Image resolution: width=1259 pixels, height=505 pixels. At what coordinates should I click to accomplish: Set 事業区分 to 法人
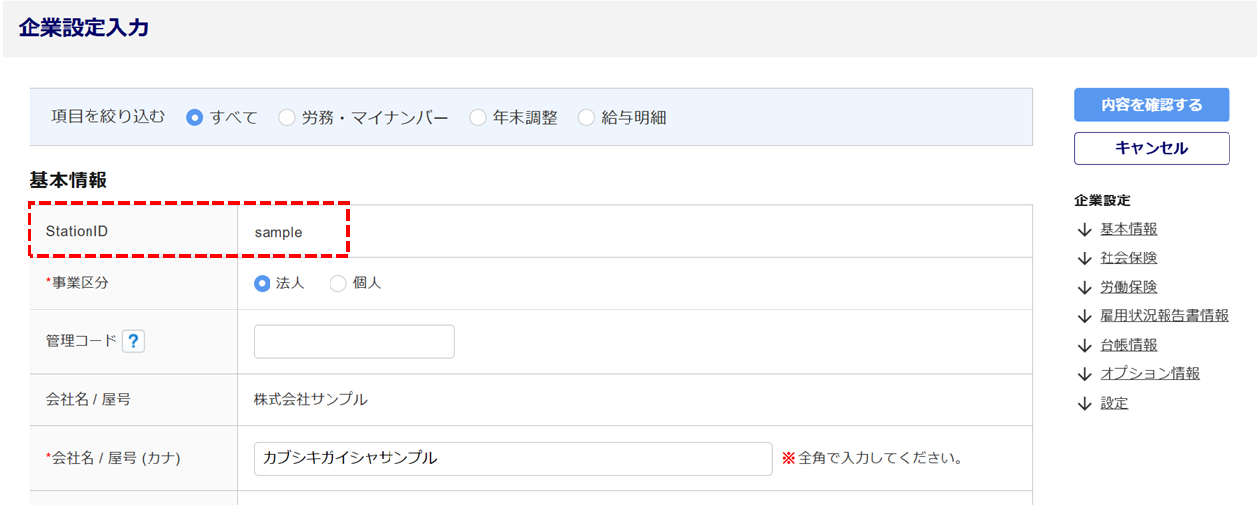click(x=263, y=283)
